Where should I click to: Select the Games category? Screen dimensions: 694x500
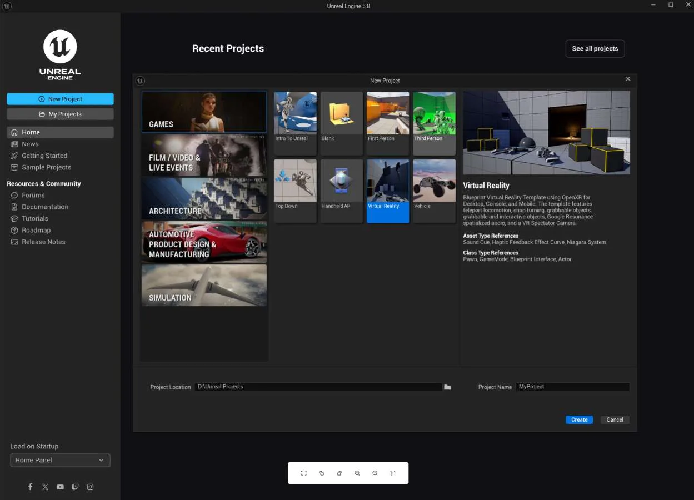point(204,112)
